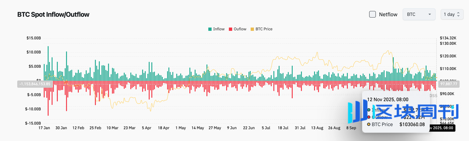Click the red Ouflow legend swatch
The image size is (469, 141).
coord(230,29)
